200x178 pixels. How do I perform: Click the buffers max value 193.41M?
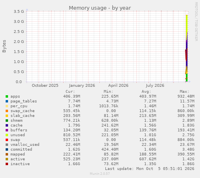tap(186, 130)
